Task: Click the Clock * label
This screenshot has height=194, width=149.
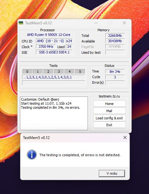Action: point(27,47)
